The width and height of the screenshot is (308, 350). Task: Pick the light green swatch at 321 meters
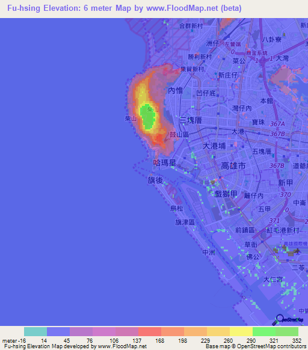click(x=287, y=332)
